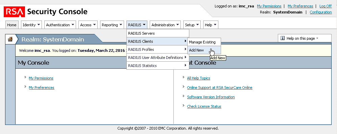This screenshot has width=337, height=134.
Task: Open All Help Topics link
Action: tap(199, 78)
